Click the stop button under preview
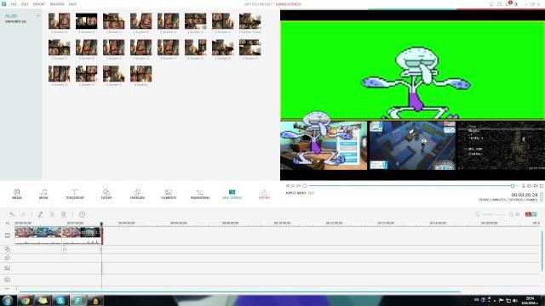This screenshot has height=306, width=545. coord(305,186)
